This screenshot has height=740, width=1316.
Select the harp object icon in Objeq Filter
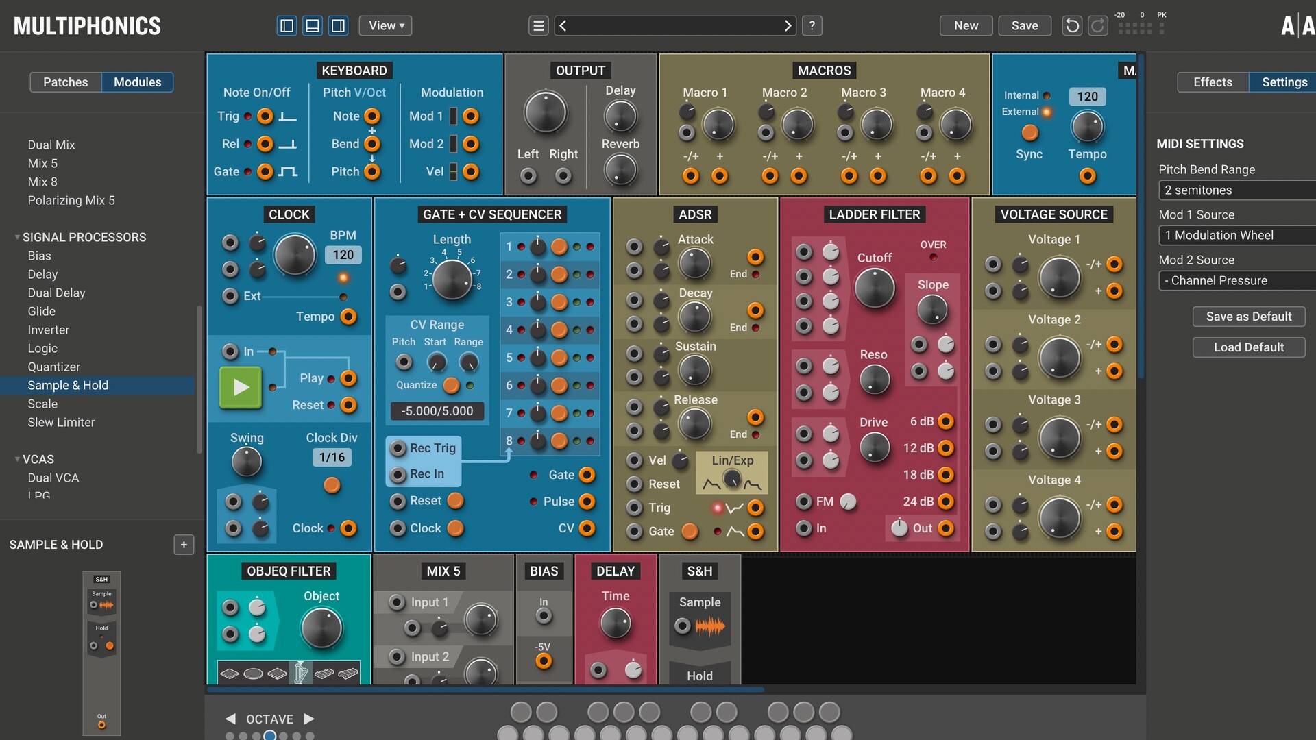(x=300, y=674)
